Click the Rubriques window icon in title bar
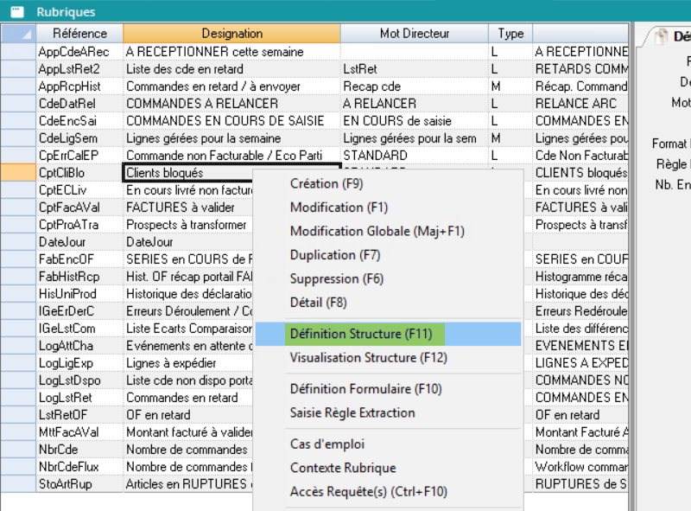691x511 pixels. [x=16, y=12]
